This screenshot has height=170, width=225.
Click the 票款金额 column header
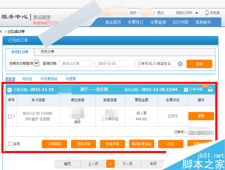[141, 100]
